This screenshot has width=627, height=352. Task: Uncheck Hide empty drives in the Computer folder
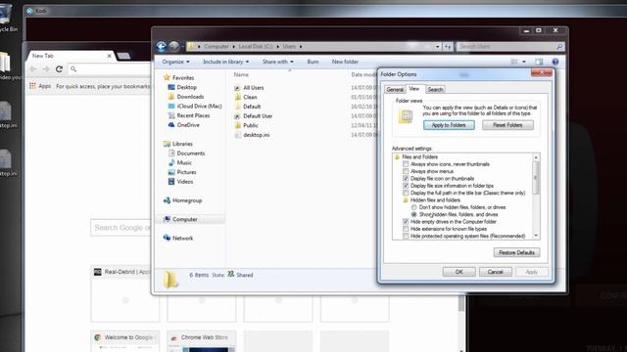tap(406, 222)
